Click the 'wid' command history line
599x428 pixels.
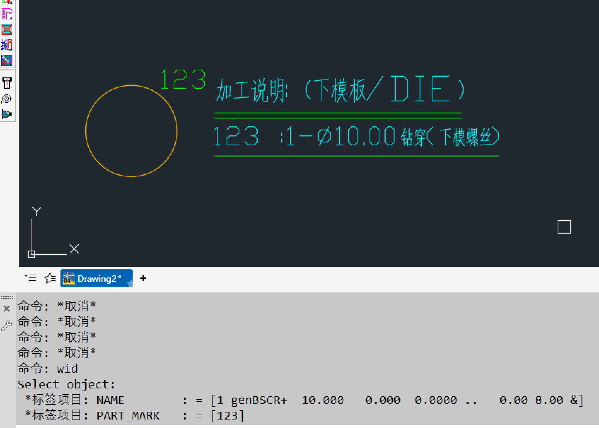[48, 369]
